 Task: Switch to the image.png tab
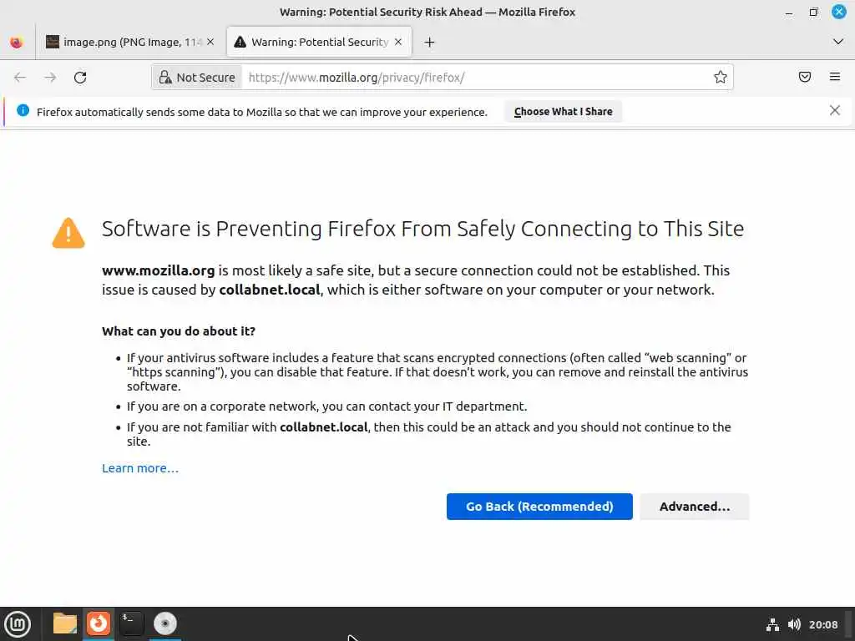pyautogui.click(x=124, y=42)
